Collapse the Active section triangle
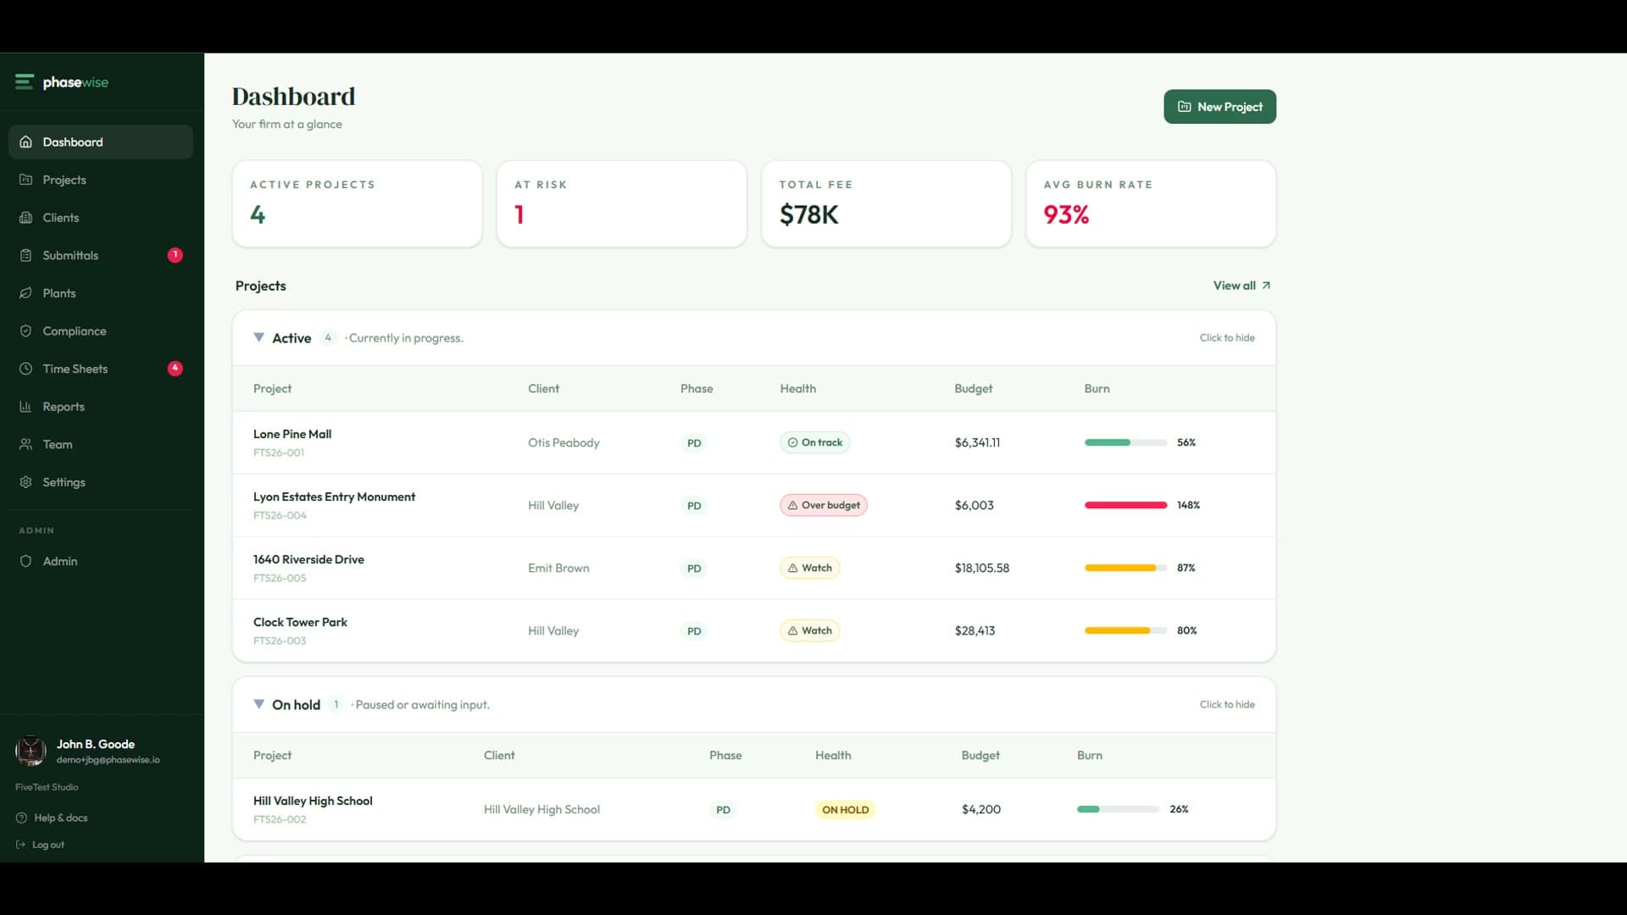1627x915 pixels. click(x=258, y=337)
